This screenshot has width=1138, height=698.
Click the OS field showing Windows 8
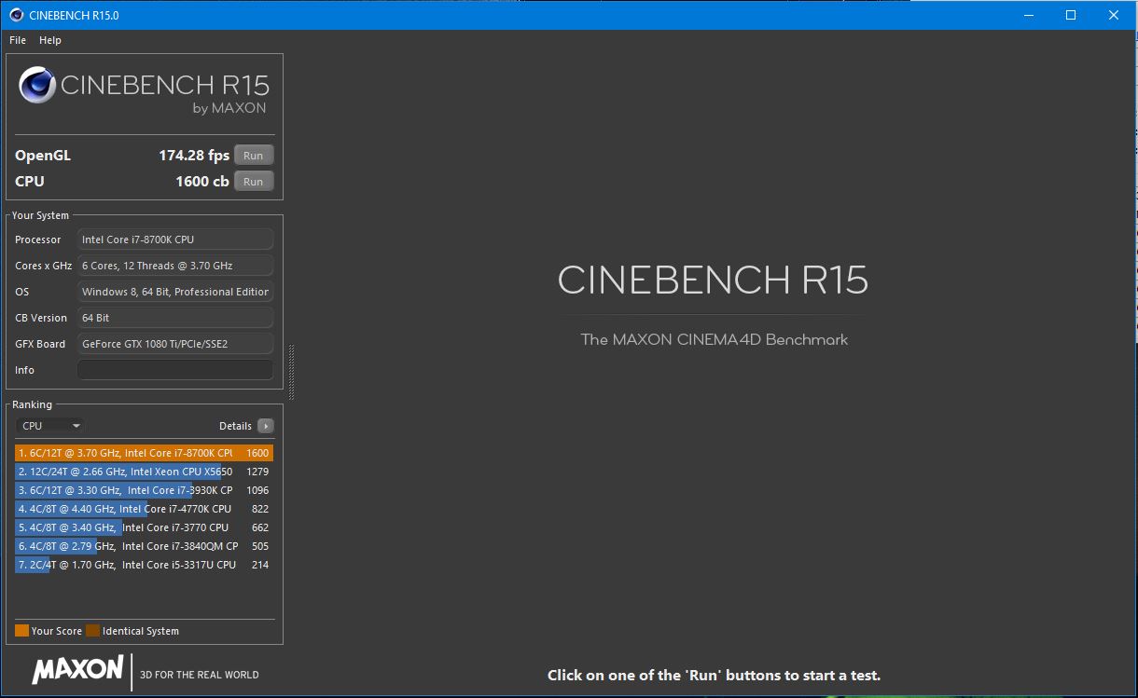coord(175,292)
